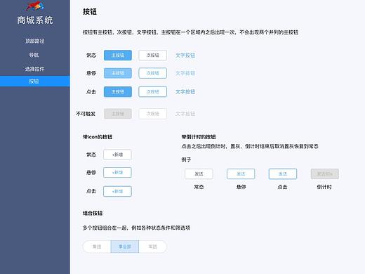Click 主按钮 in the 常态 row
365x274 pixels.
click(118, 56)
